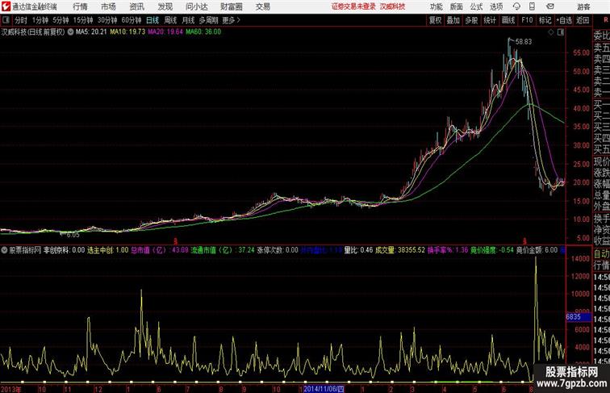Select the 日线 daily tab
610x393 pixels.
click(152, 20)
